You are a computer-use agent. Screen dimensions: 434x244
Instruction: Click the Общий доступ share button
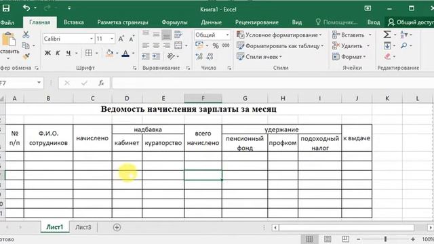pyautogui.click(x=411, y=22)
